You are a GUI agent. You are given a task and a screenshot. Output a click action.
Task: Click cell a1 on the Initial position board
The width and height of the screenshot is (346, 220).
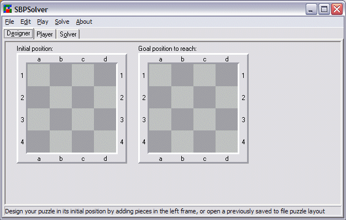click(39, 75)
